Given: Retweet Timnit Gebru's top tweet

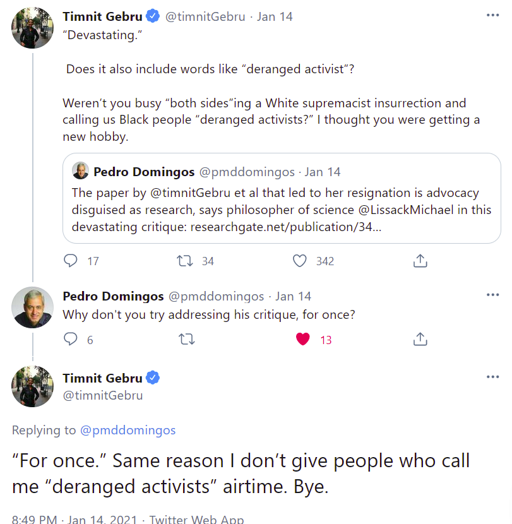Looking at the screenshot, I should click(x=186, y=261).
